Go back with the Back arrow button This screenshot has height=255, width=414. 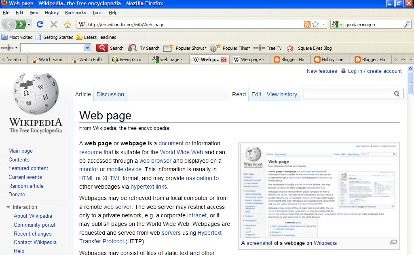8,25
